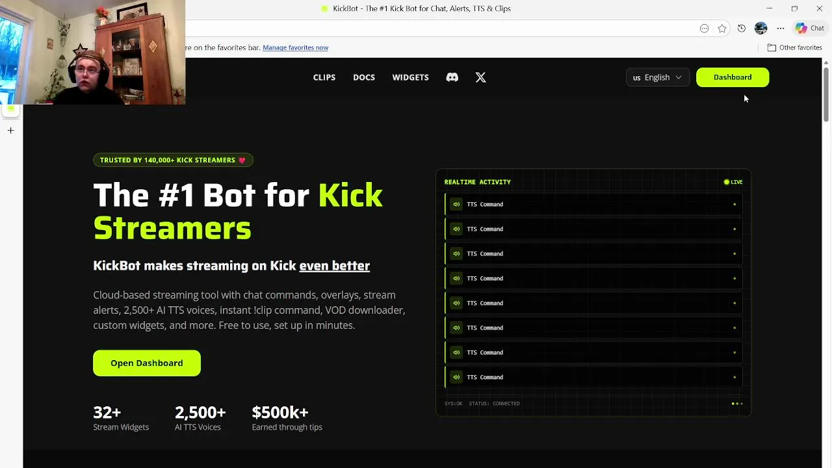The image size is (832, 468).
Task: Open the KickBot X (Twitter) icon link
Action: 480,77
